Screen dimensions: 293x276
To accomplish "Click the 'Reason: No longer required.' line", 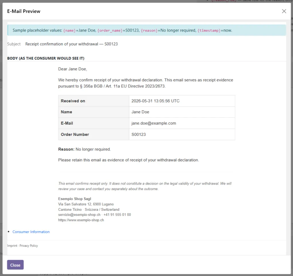I will [x=84, y=149].
